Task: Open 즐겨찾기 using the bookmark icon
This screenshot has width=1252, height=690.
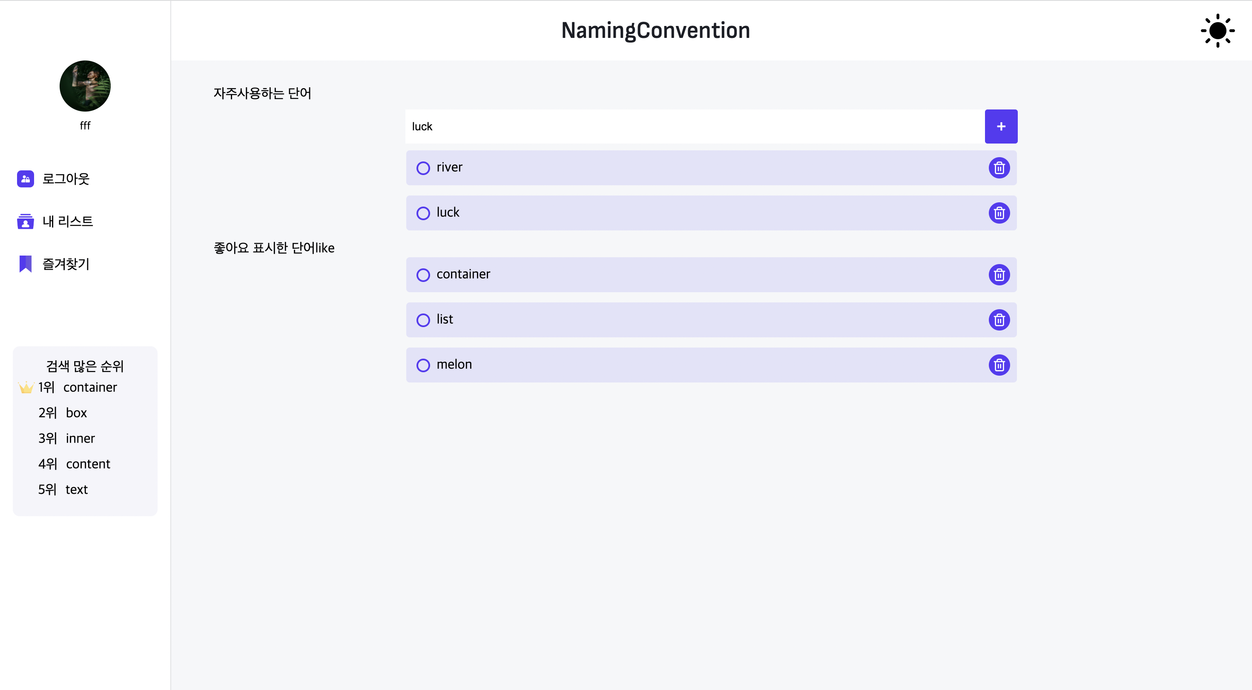Action: point(25,264)
